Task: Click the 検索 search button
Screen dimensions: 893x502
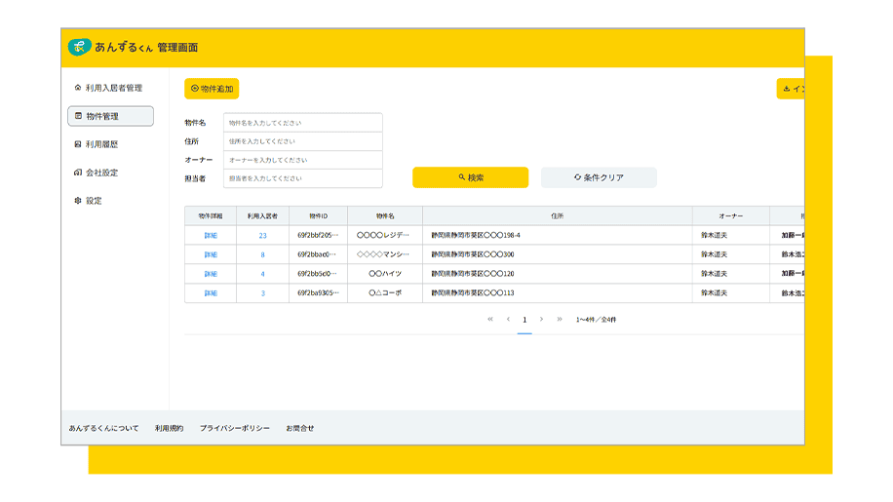Action: click(471, 177)
